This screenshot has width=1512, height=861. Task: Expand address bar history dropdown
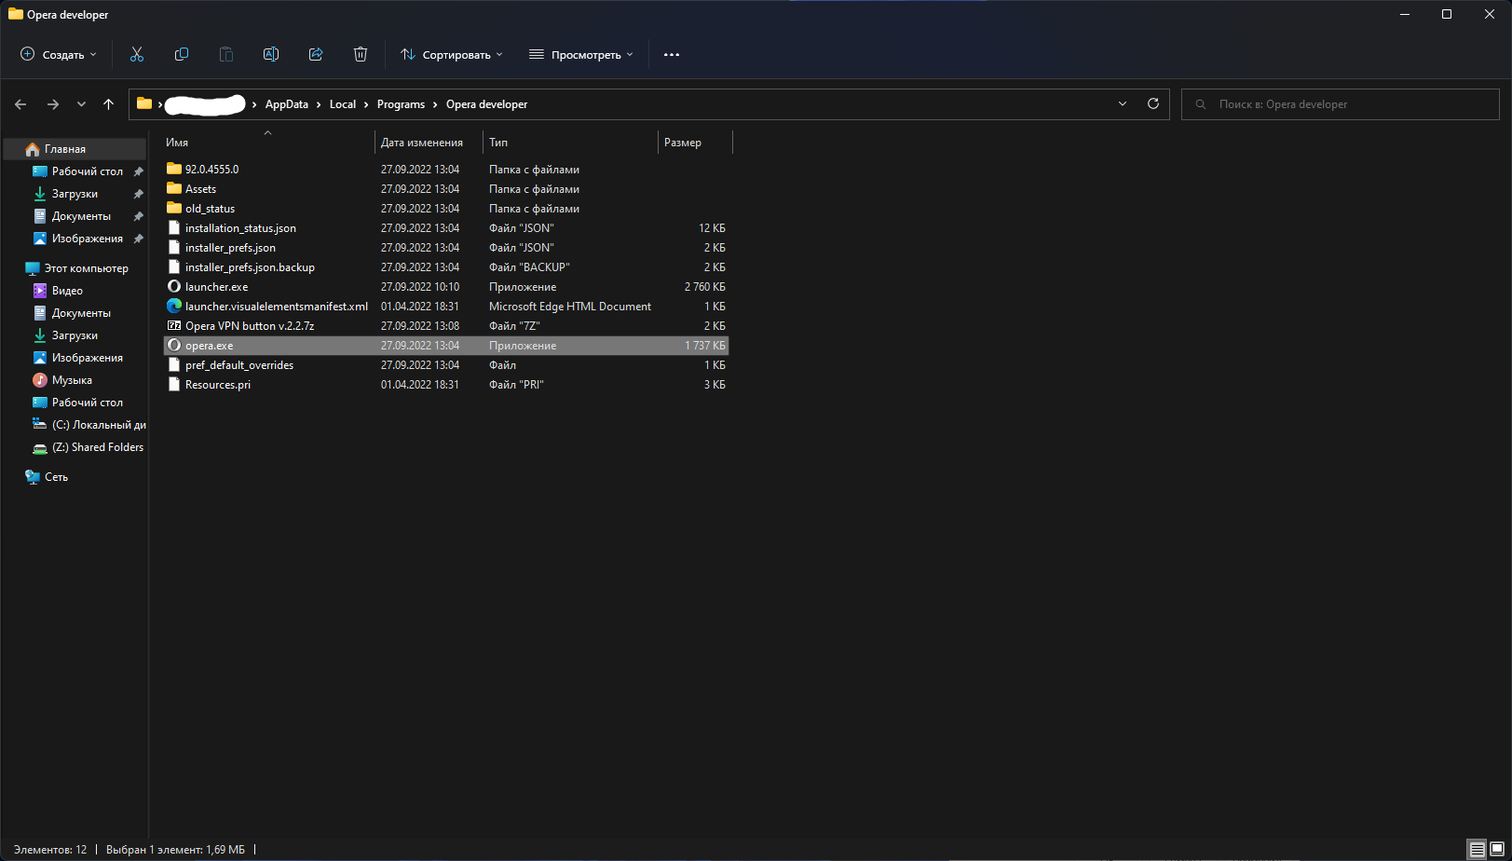[1123, 103]
